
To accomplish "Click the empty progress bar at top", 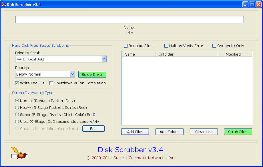I will 129,20.
